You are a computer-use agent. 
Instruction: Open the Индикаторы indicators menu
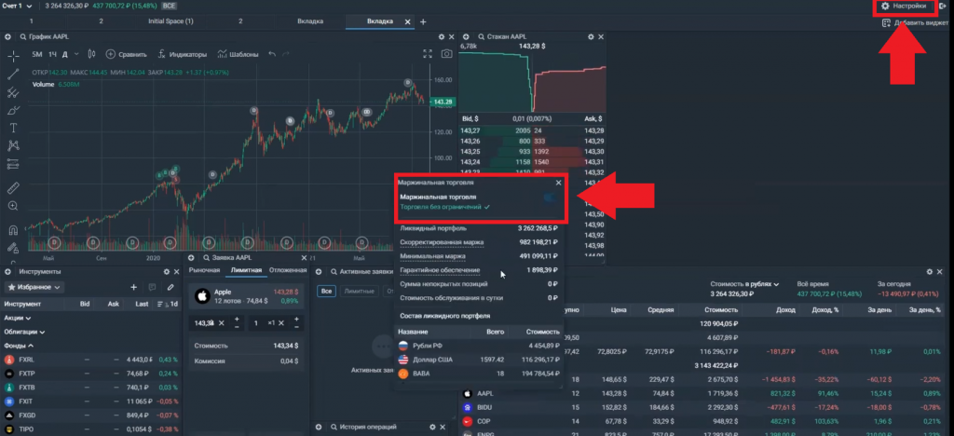pyautogui.click(x=183, y=54)
